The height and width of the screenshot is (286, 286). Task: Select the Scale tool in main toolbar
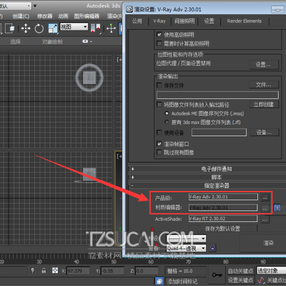53,29
